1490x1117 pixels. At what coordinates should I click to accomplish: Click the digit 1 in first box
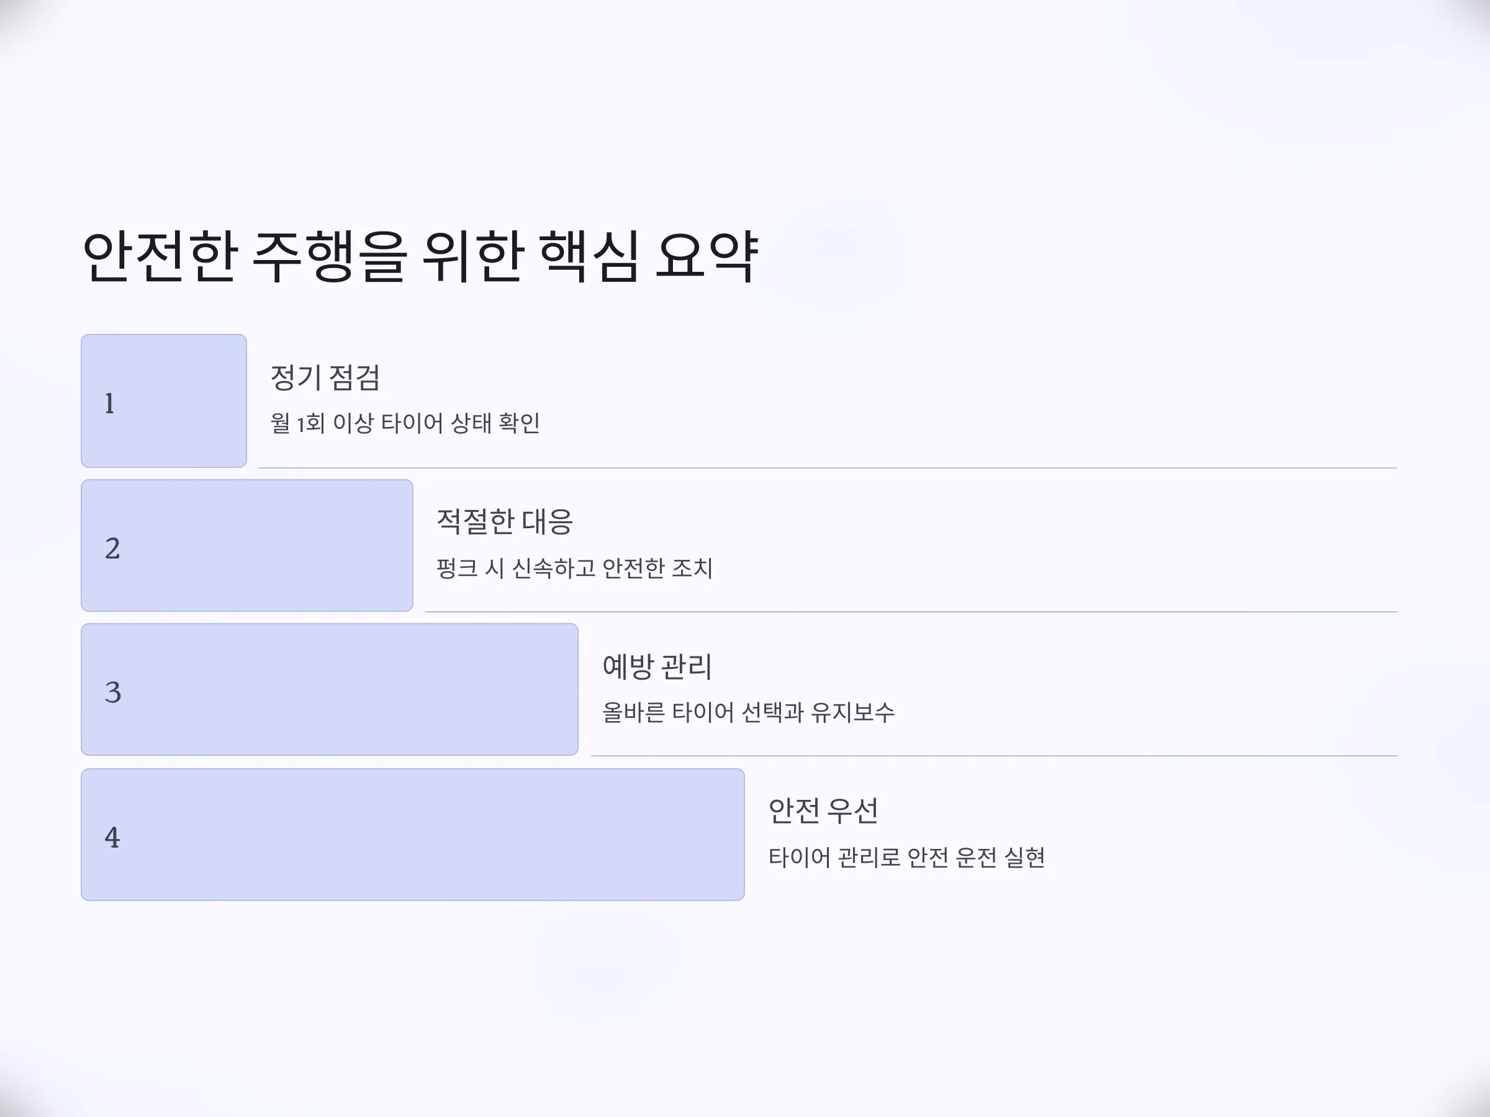point(109,404)
